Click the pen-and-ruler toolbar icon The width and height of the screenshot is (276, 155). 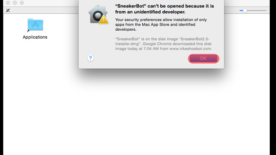pyautogui.click(x=8, y=10)
